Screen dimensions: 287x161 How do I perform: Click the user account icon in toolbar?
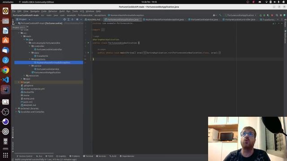[x=214, y=15]
